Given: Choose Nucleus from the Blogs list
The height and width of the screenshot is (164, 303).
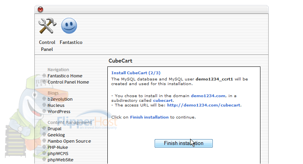Looking at the screenshot, I should point(56,105).
